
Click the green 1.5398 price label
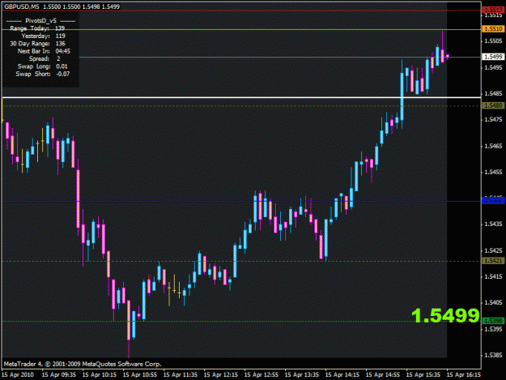tap(493, 321)
